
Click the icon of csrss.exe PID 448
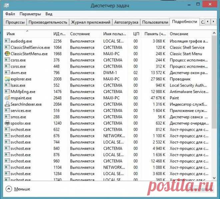(x=7, y=66)
